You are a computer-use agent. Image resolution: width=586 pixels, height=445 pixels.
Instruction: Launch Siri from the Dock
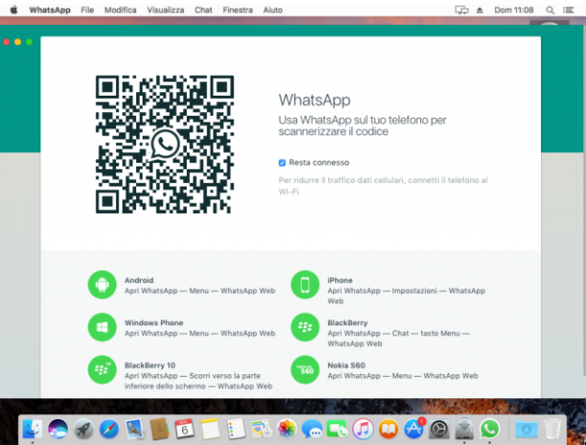coord(57,428)
